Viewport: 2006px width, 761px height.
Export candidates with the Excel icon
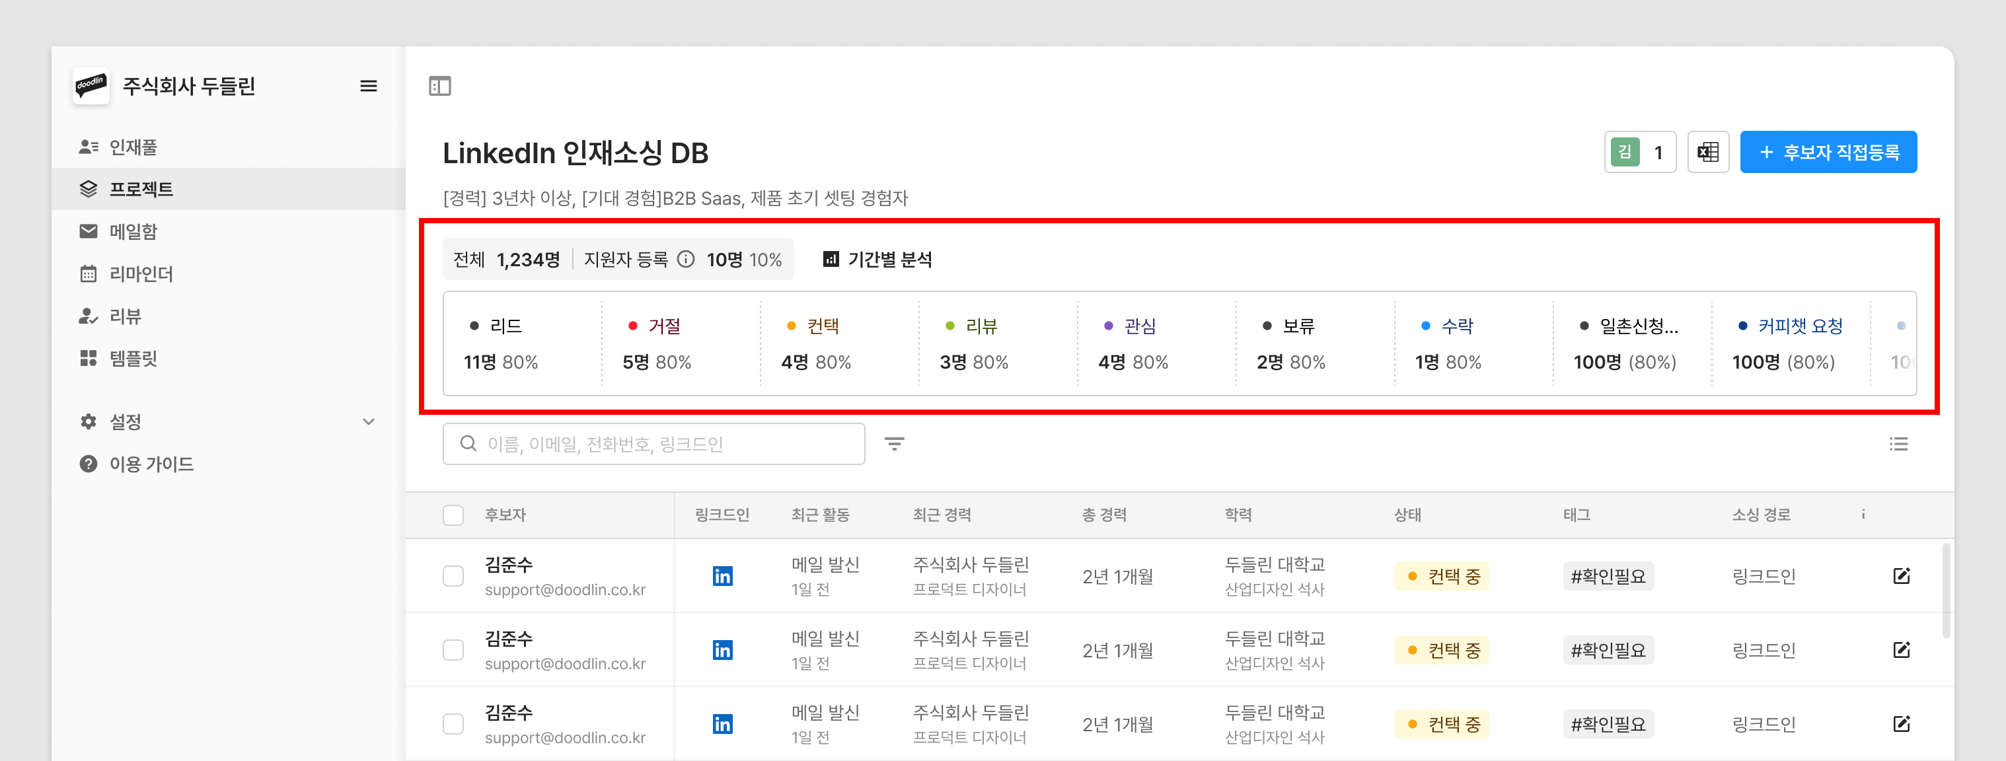[x=1708, y=152]
